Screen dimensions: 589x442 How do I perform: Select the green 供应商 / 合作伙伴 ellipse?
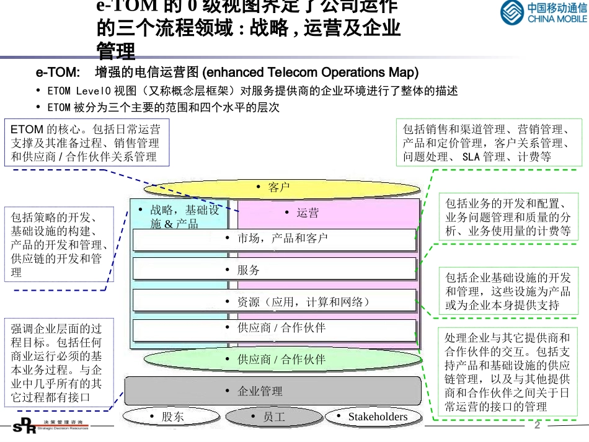[283, 360]
